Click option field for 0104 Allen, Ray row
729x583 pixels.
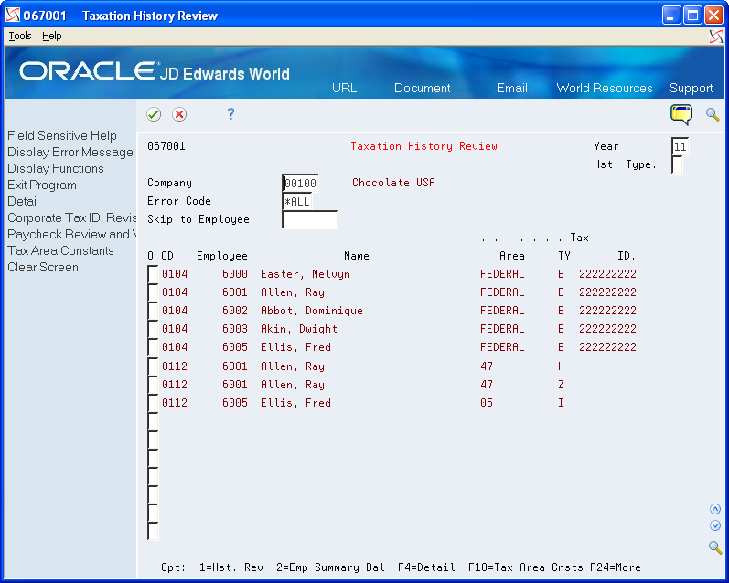(153, 292)
